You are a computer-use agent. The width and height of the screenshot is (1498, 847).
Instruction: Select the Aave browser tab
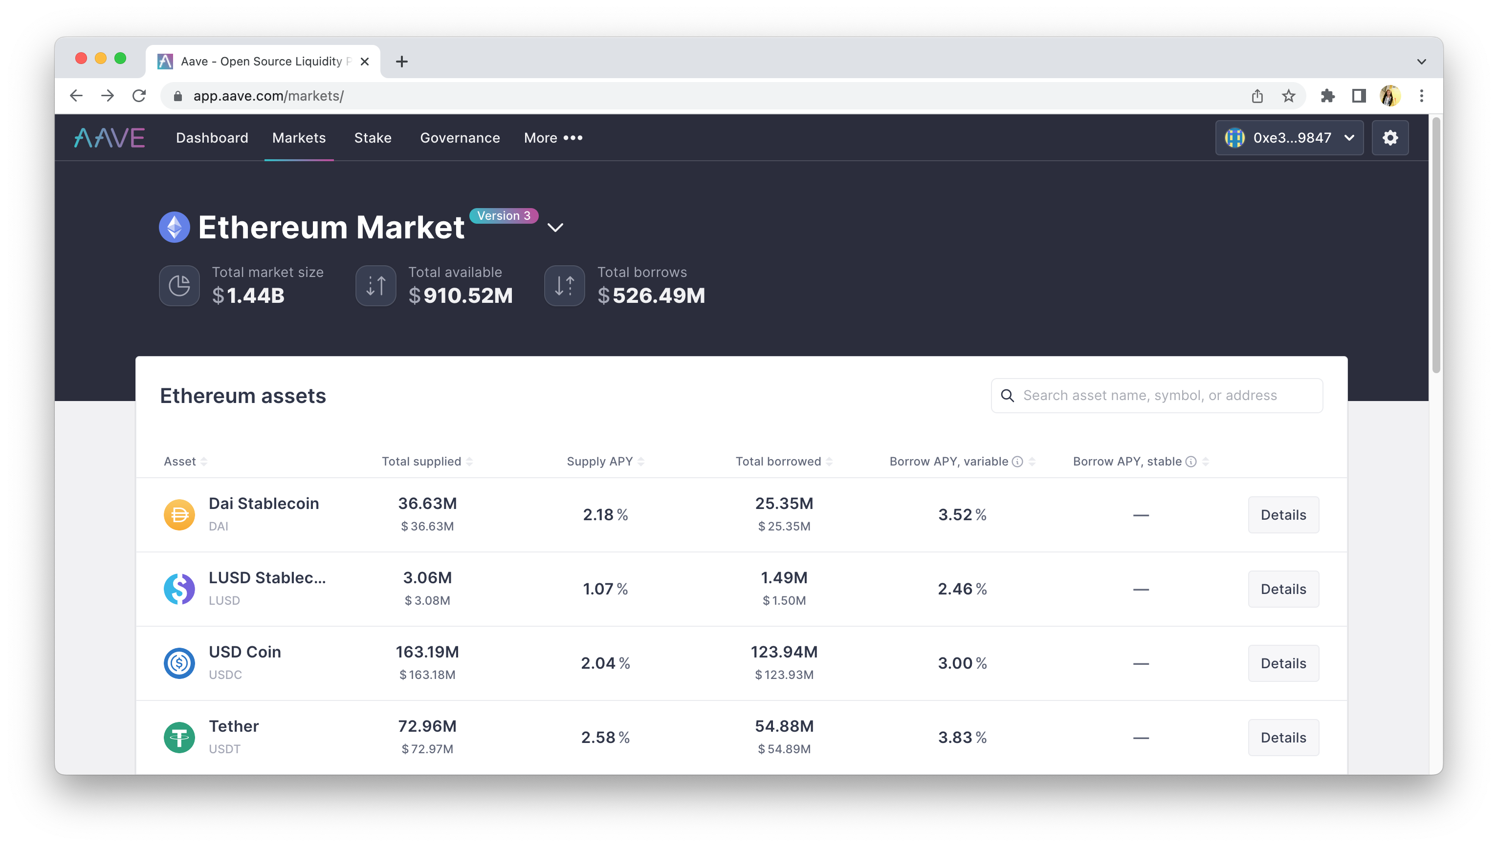tap(263, 61)
